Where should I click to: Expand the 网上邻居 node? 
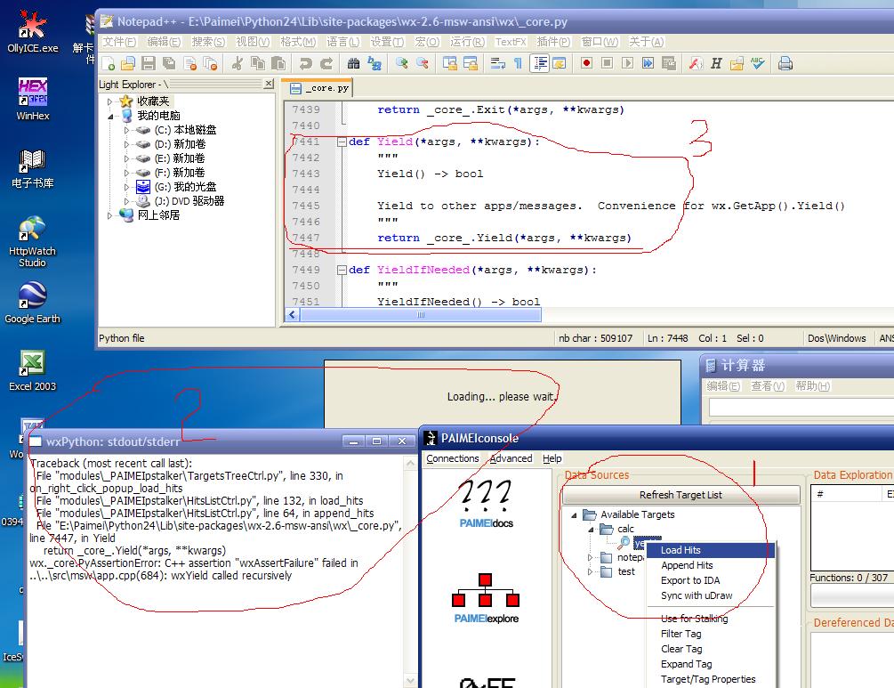[109, 215]
